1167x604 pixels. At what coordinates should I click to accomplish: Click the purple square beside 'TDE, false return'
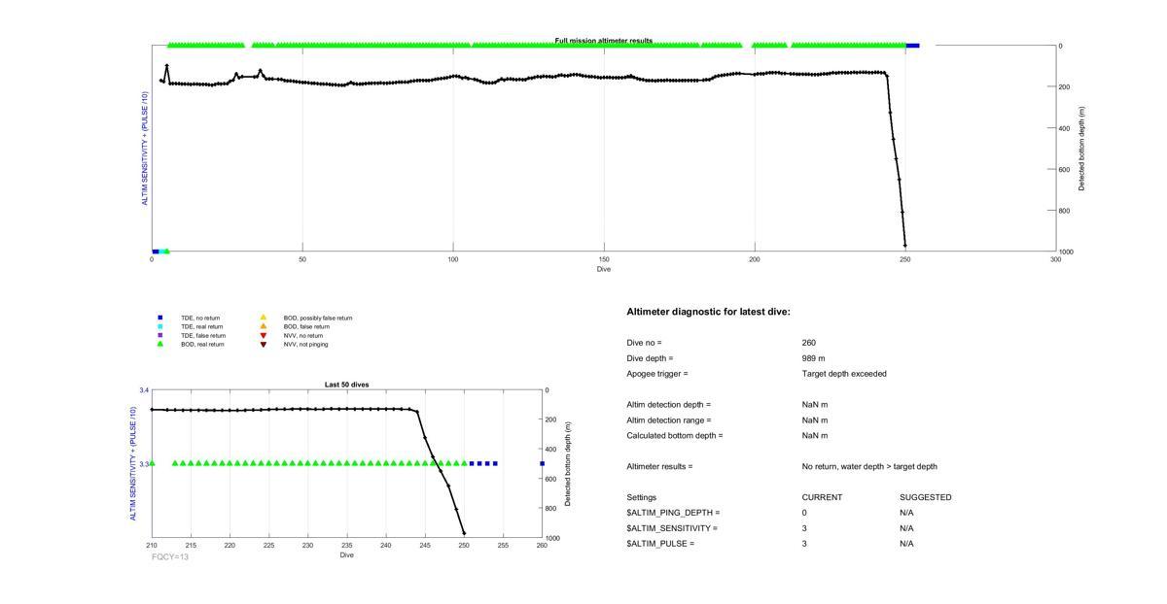[159, 335]
